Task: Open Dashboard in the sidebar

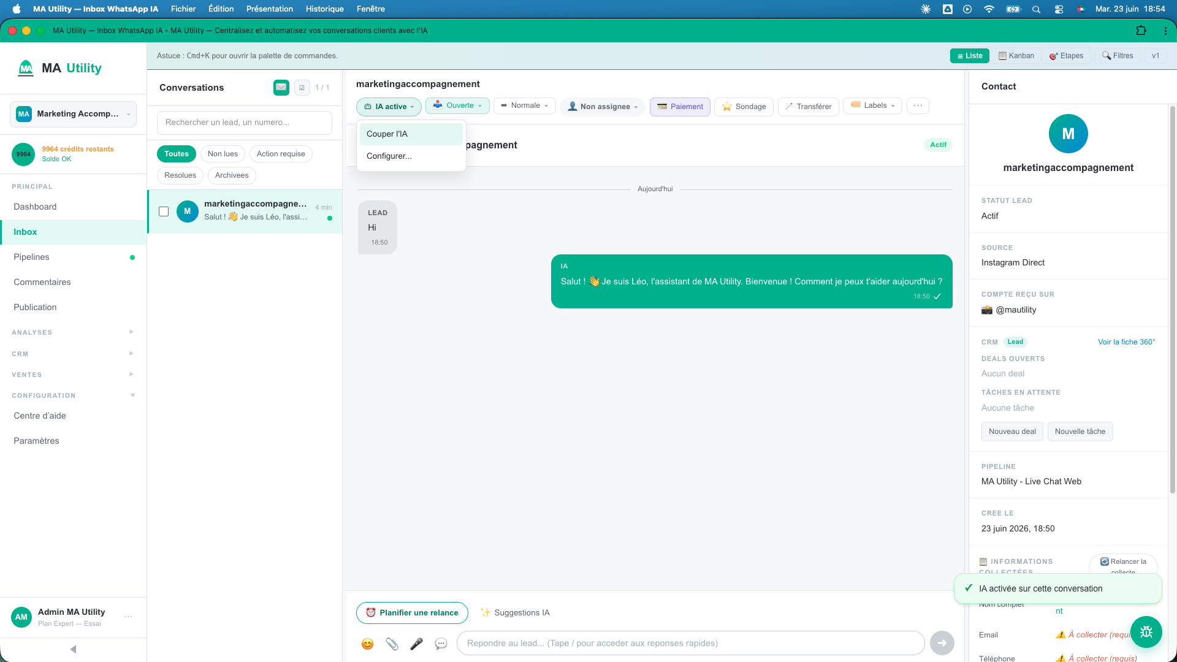Action: 73,207
